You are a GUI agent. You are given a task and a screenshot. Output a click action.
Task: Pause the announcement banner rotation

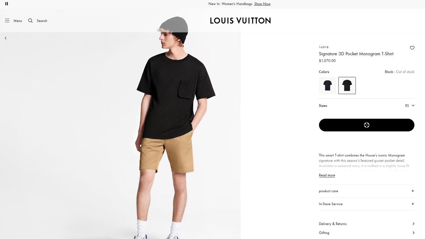[7, 4]
